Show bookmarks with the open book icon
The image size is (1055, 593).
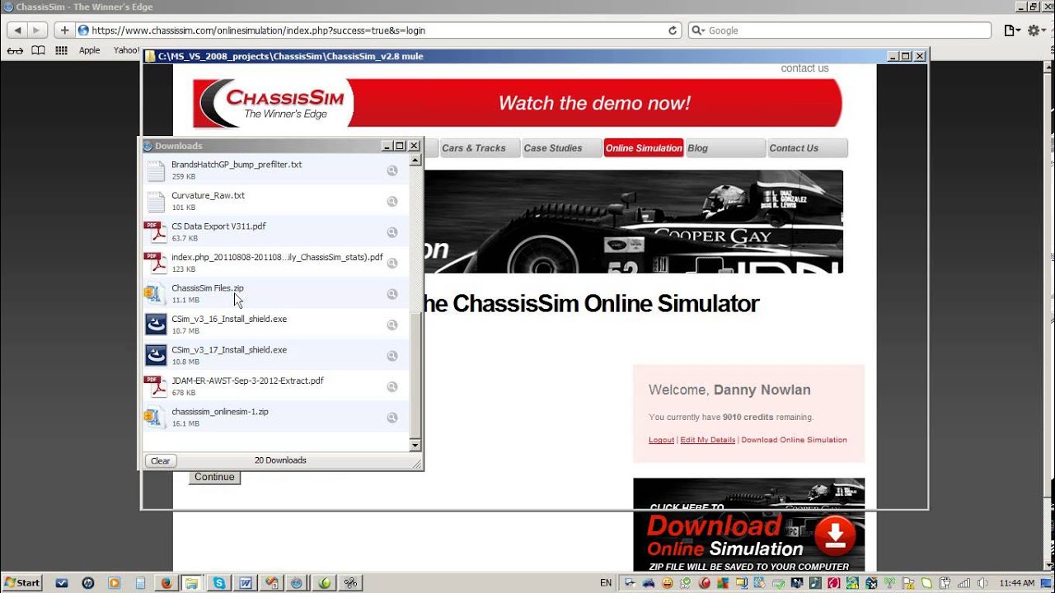(x=38, y=50)
